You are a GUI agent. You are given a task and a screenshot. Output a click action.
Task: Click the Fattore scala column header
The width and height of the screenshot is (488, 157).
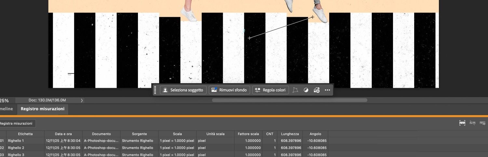248,134
